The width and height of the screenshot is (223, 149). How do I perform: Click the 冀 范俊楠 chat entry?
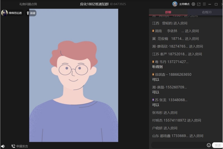pyautogui.click(x=175, y=39)
